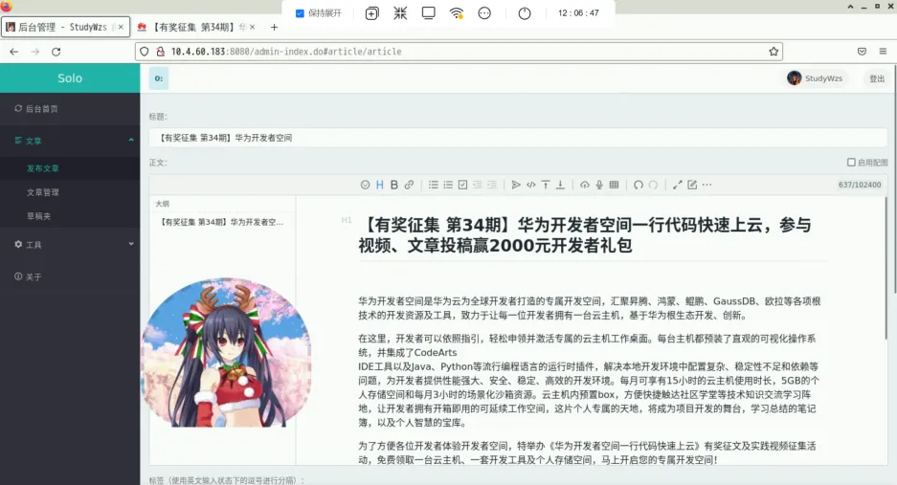Image resolution: width=897 pixels, height=485 pixels.
Task: Open a new browser tab
Action: coord(274,27)
